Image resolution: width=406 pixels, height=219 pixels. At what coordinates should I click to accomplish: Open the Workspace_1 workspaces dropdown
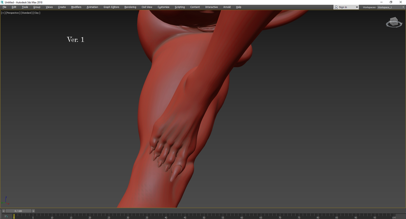tap(391, 7)
